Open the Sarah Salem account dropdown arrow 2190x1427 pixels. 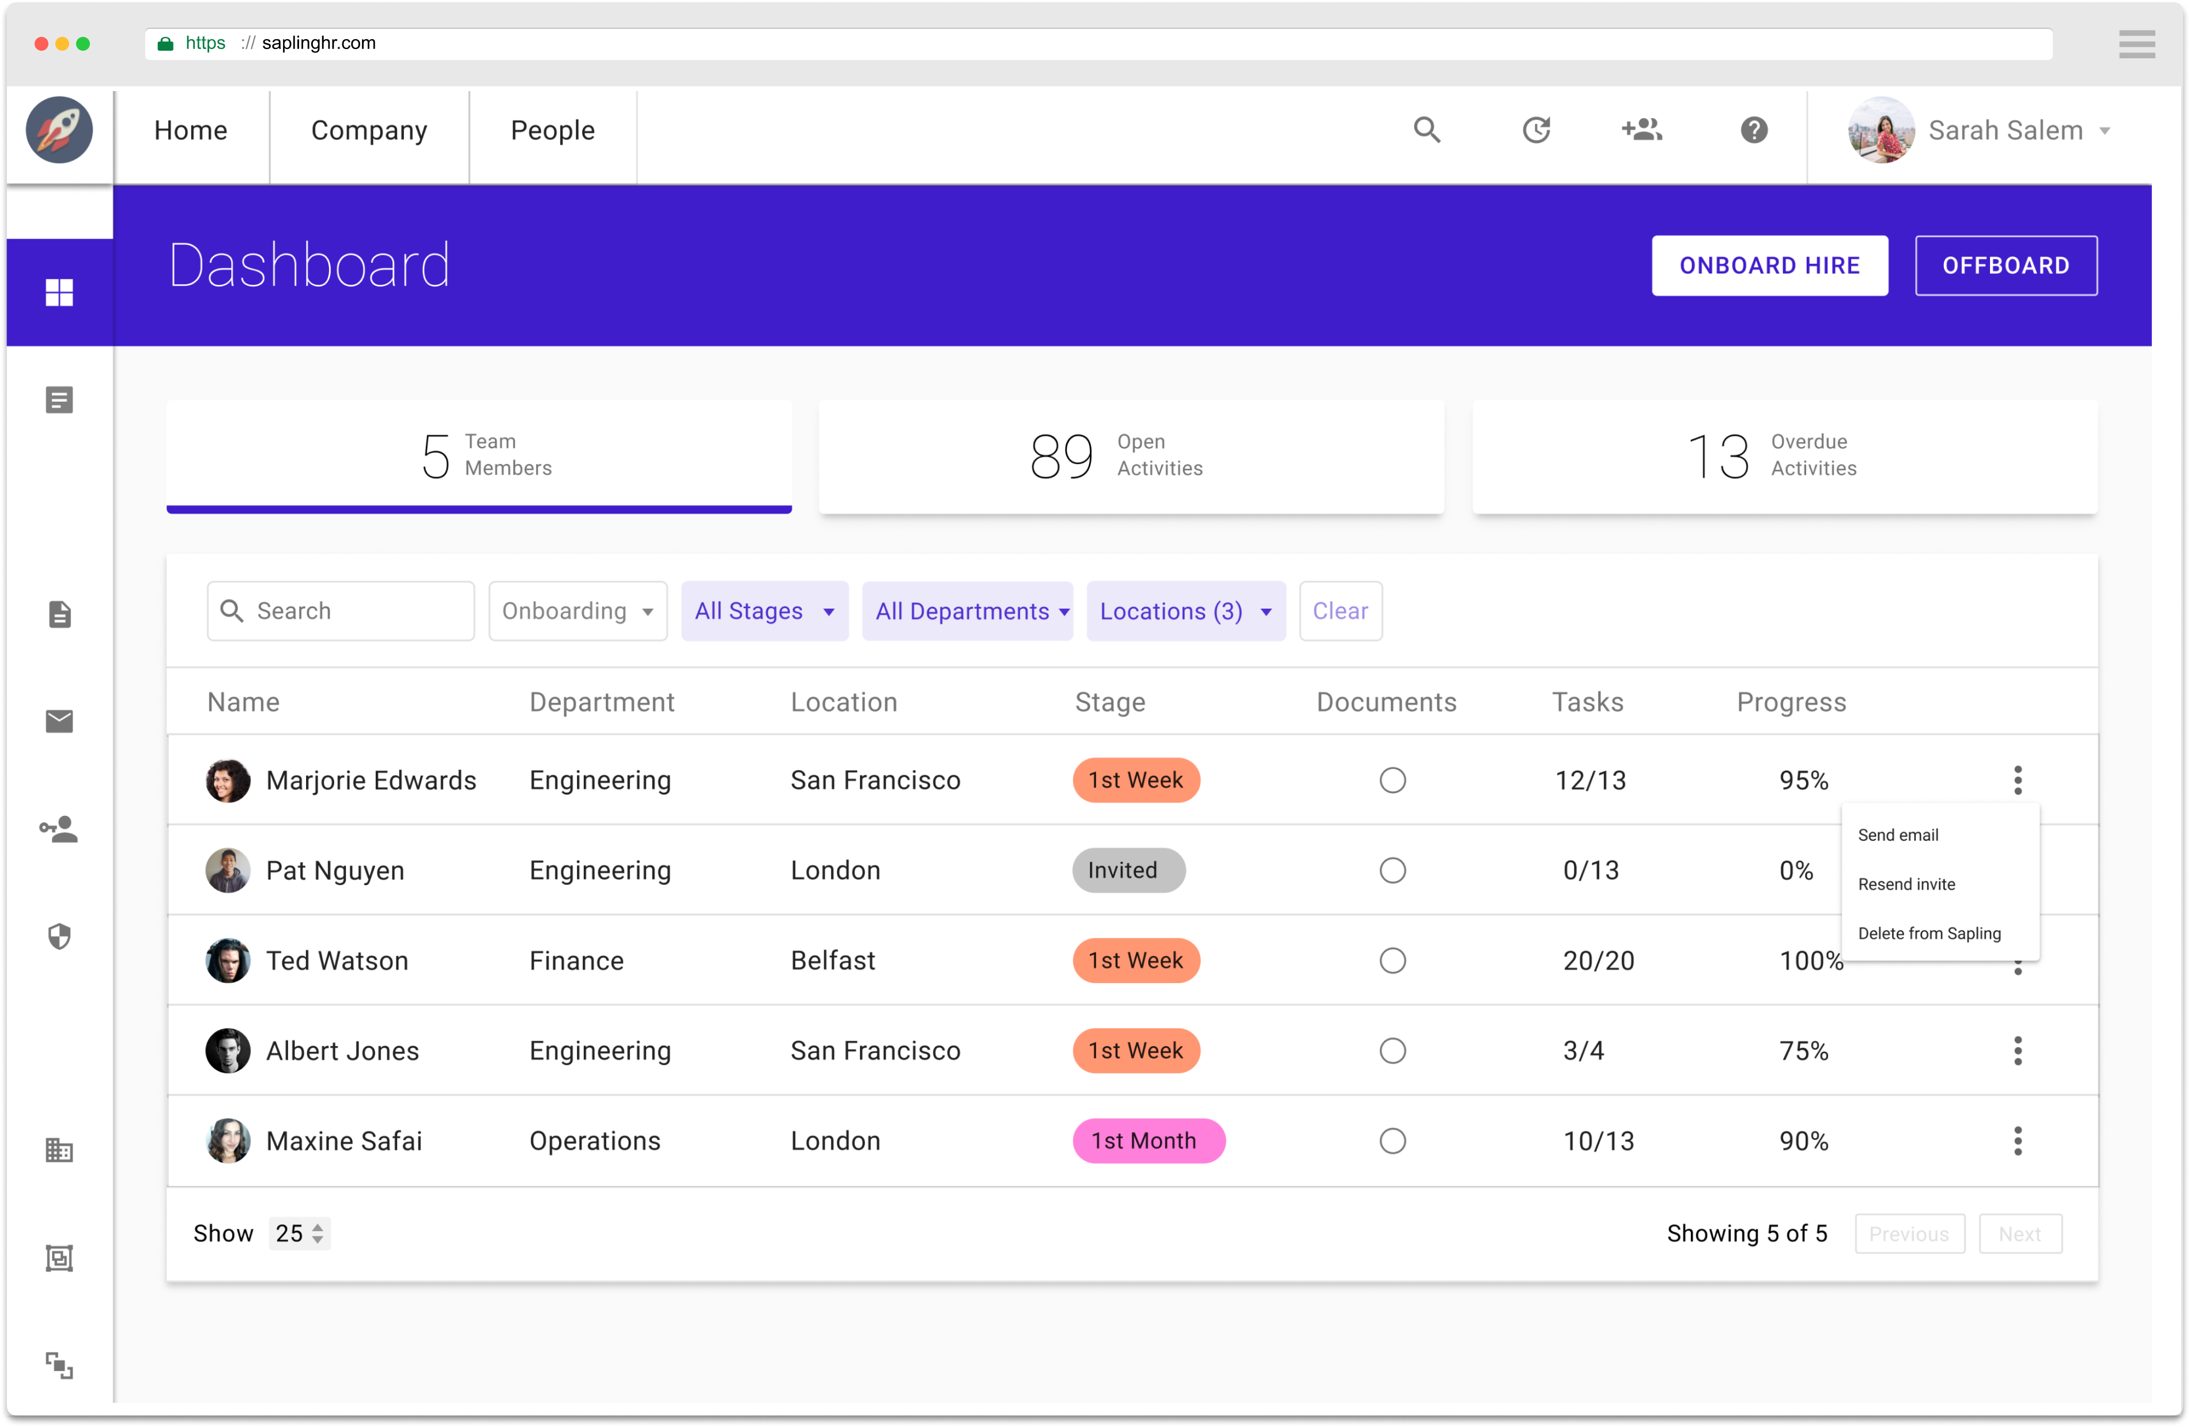2105,131
